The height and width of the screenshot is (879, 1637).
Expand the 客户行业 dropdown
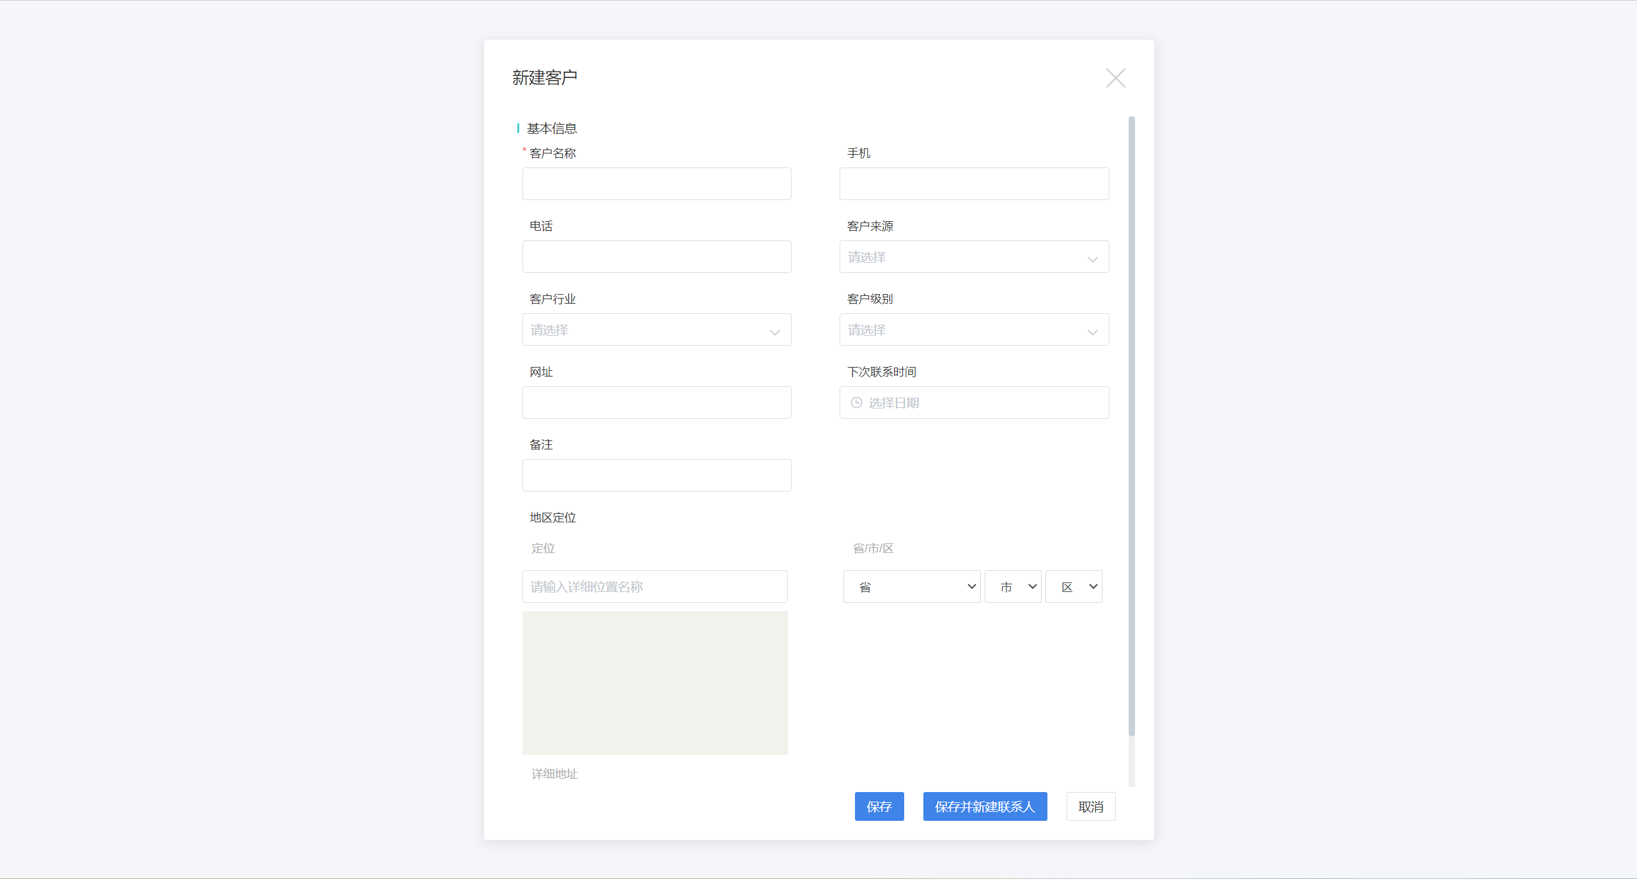point(657,330)
